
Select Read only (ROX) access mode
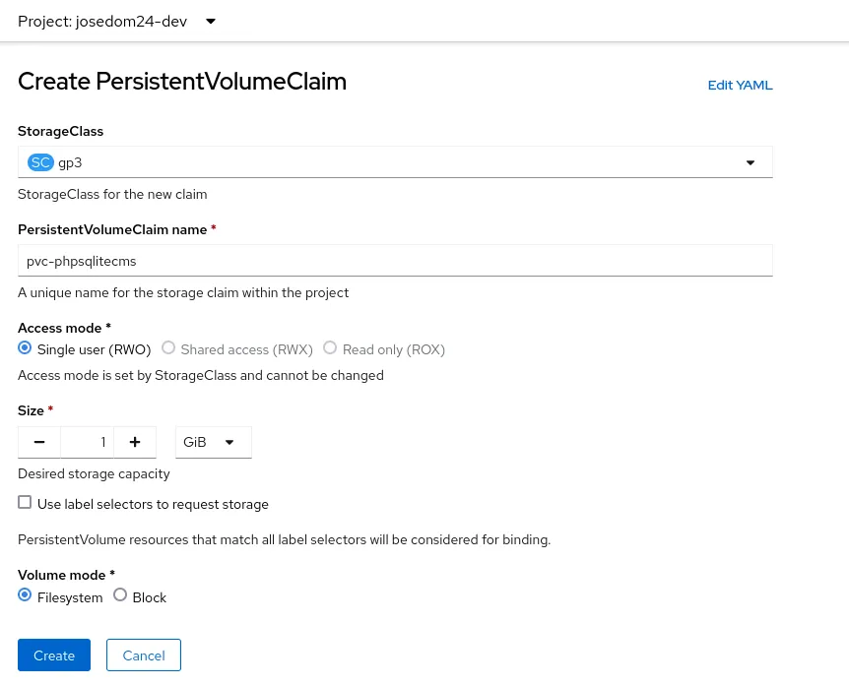tap(330, 347)
